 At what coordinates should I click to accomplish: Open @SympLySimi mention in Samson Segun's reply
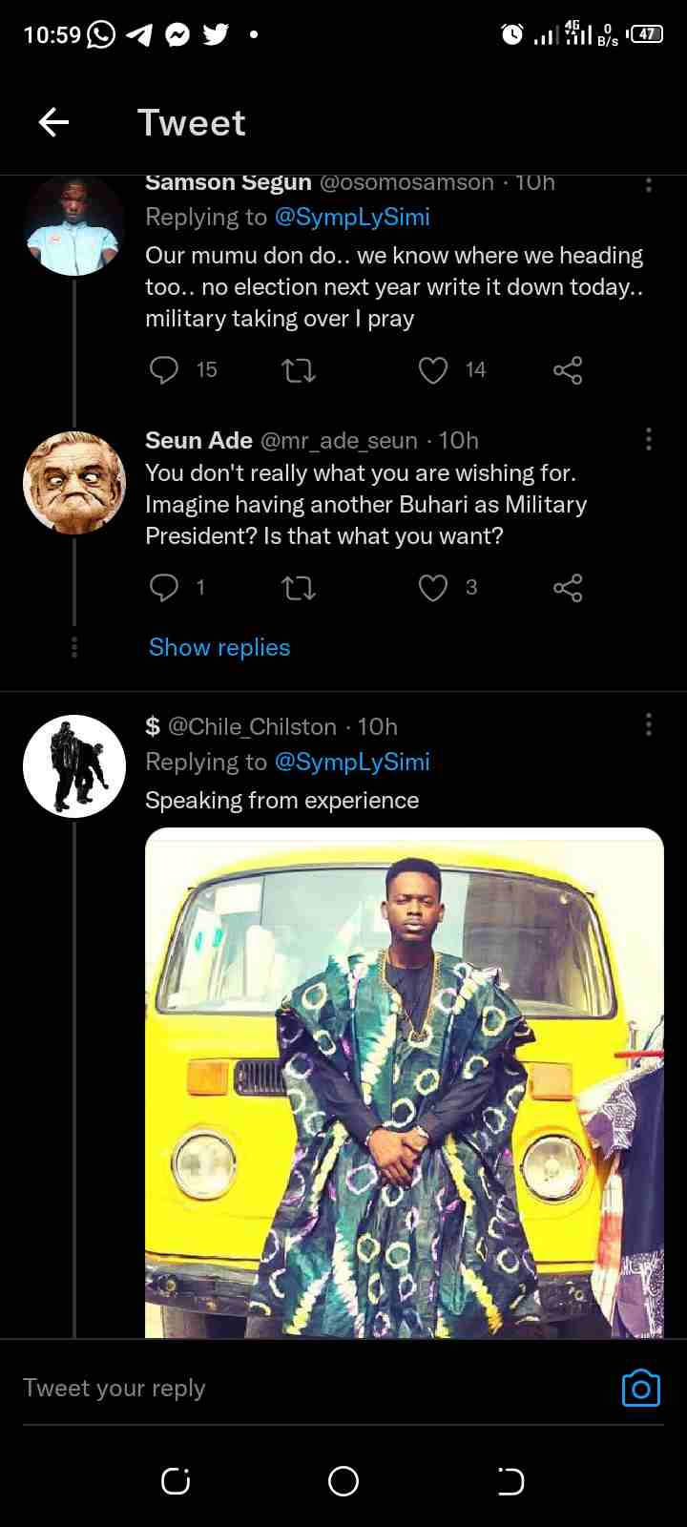click(x=352, y=218)
